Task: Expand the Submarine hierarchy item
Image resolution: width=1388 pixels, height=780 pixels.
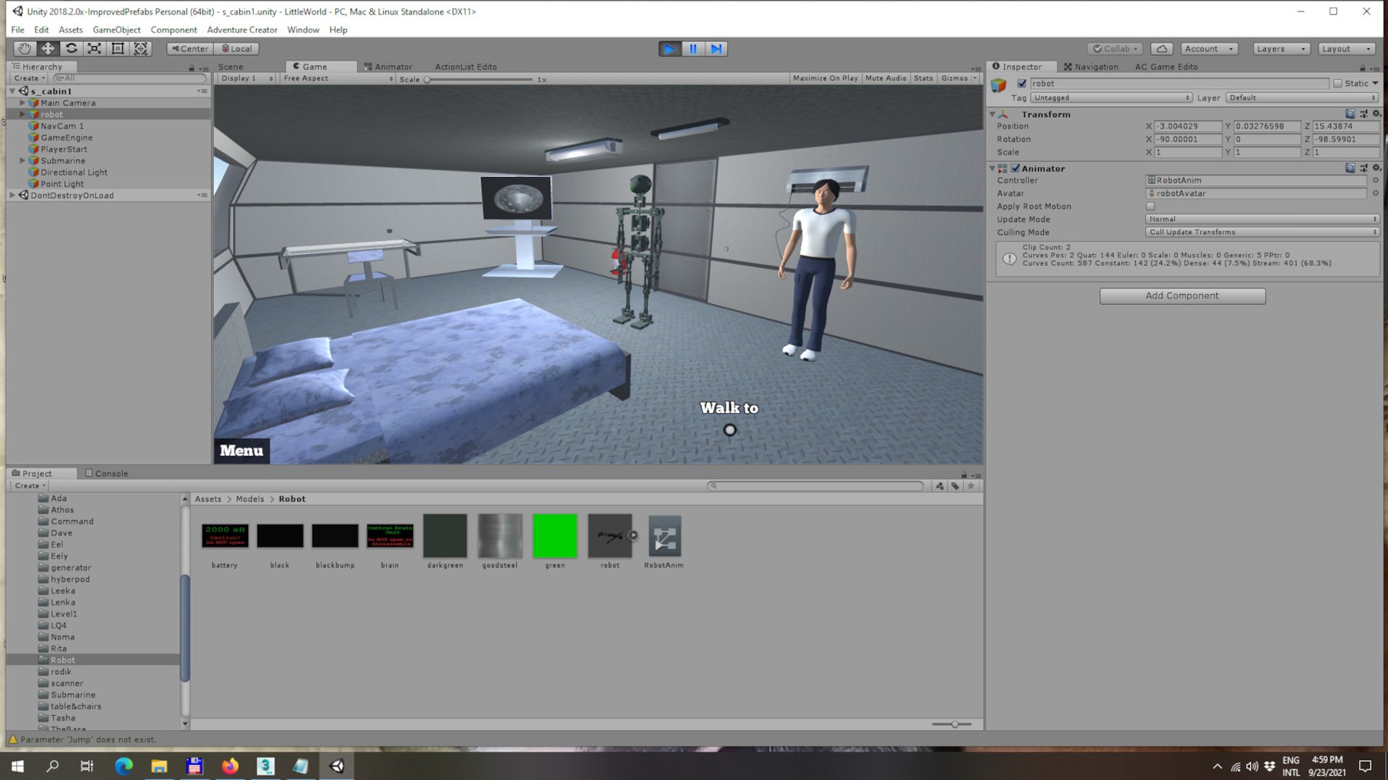Action: point(22,160)
